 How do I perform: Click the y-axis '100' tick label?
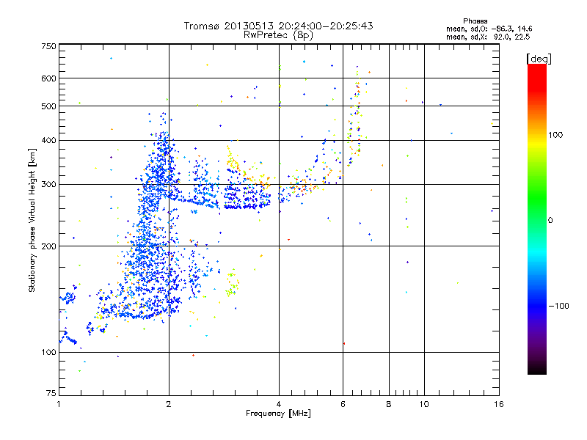48,353
